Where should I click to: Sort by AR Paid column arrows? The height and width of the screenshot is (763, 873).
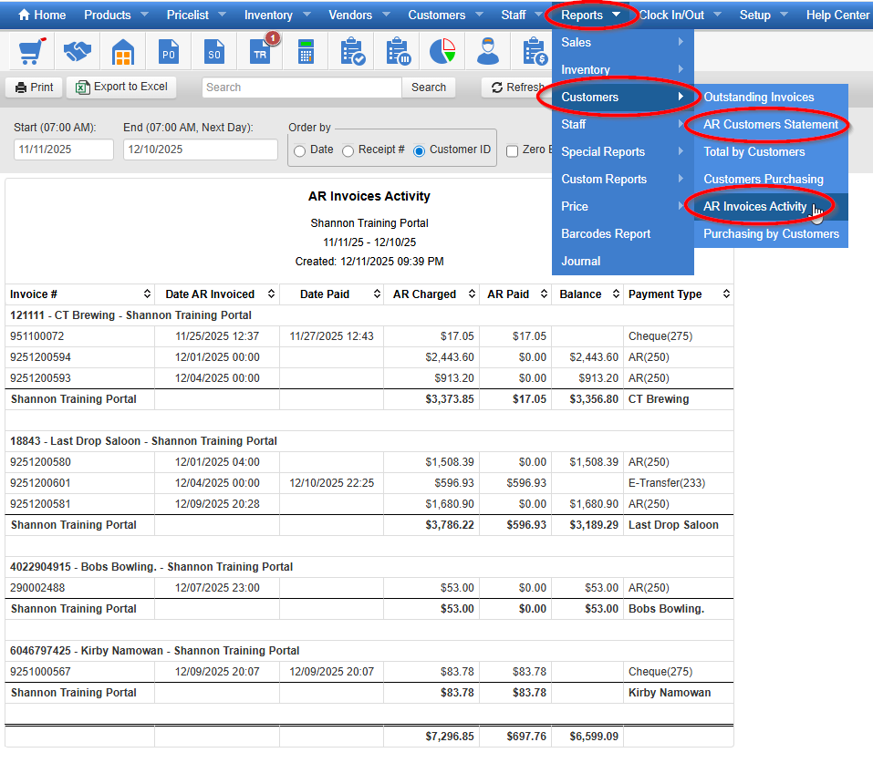pyautogui.click(x=544, y=294)
